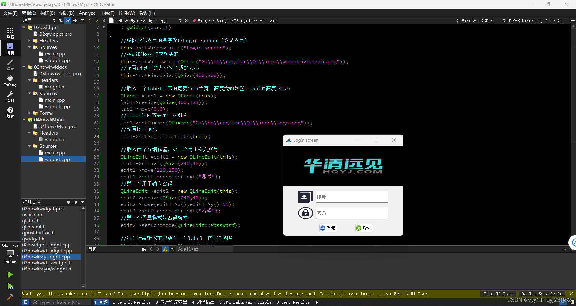Screen dimensions: 576x306
Task: Toggle the file lock icon in editor toolbar
Action: pyautogui.click(x=104, y=20)
